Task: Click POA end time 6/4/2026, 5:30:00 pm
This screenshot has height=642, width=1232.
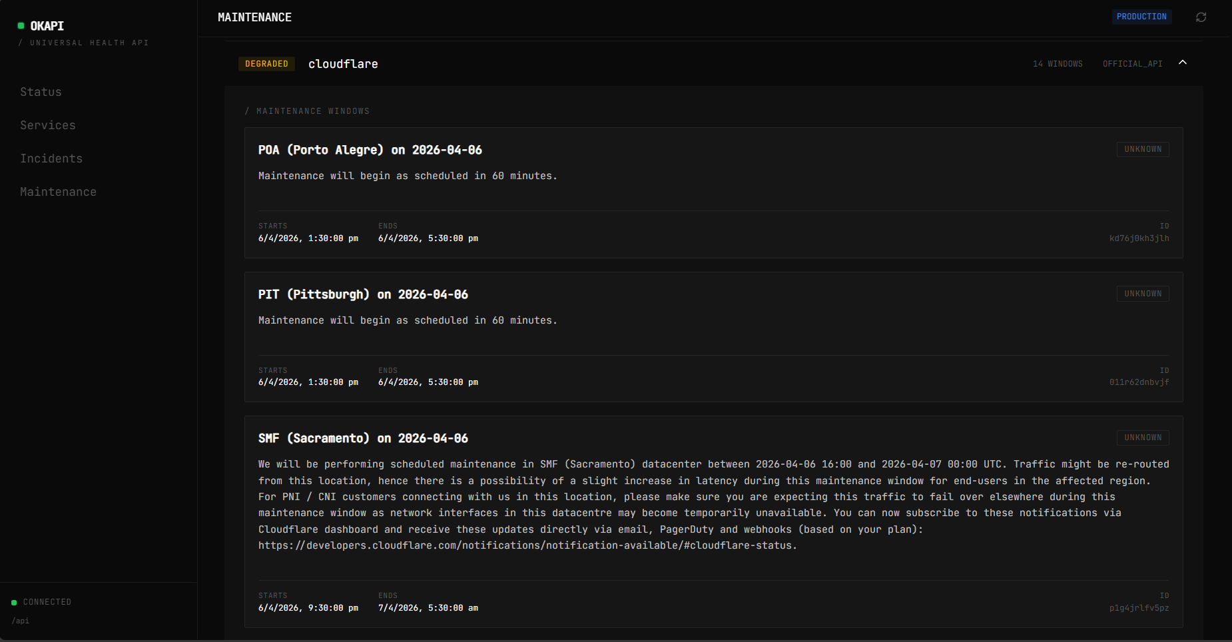Action: [428, 238]
